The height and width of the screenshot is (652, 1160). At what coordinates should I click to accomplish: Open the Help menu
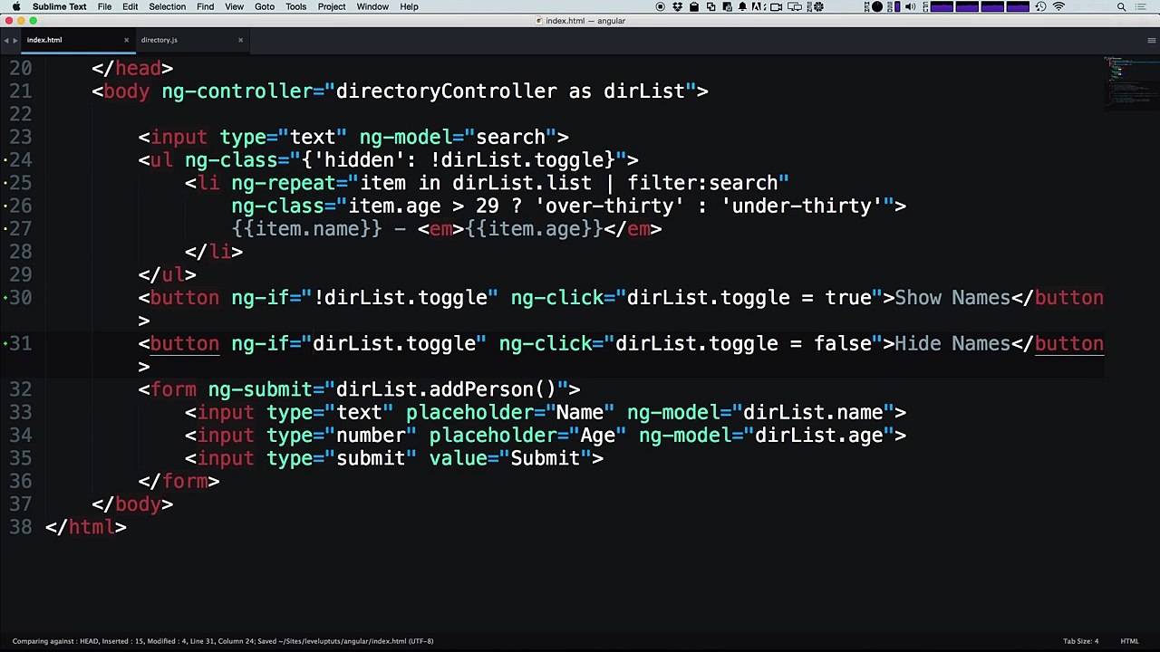pyautogui.click(x=409, y=6)
